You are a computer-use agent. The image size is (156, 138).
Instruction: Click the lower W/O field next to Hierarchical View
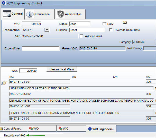tap(28, 71)
